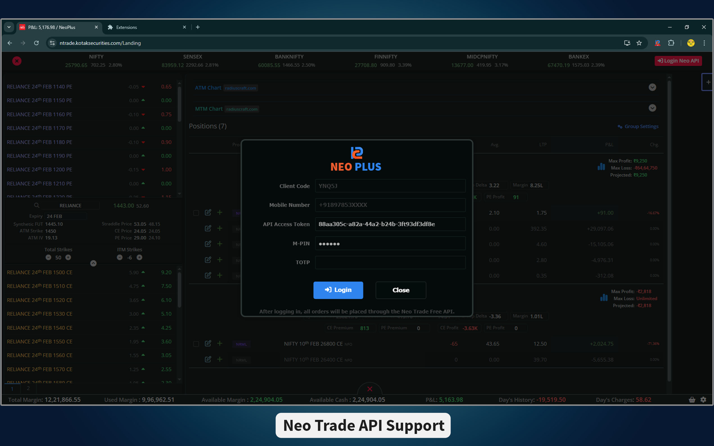This screenshot has width=714, height=446.
Task: Click into the TOTP input field
Action: pos(390,262)
